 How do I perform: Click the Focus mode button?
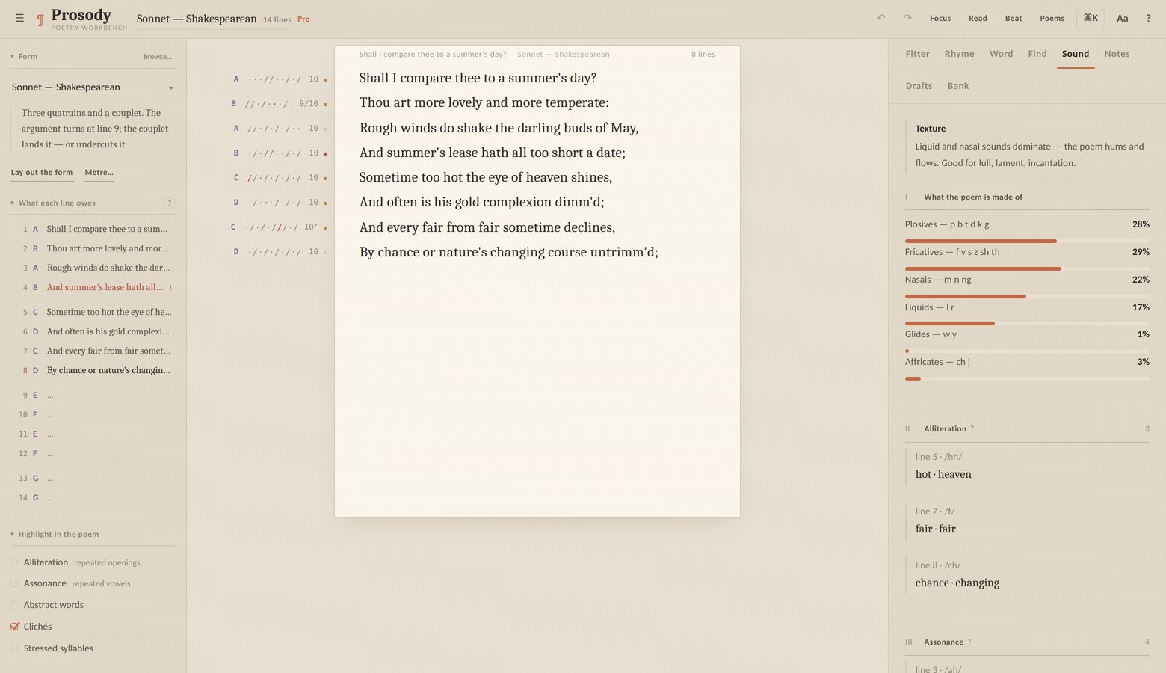[940, 18]
